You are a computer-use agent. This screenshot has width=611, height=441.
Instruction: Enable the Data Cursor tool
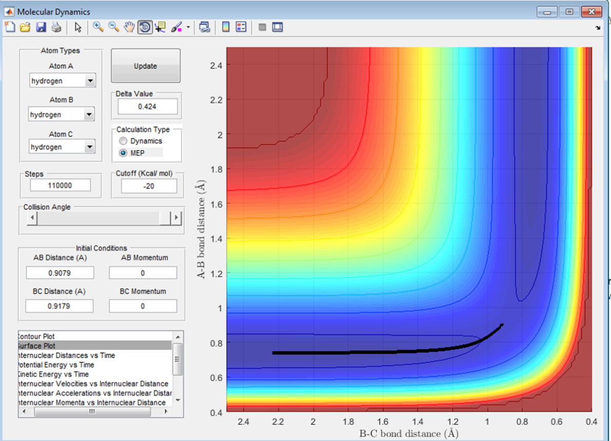click(160, 27)
